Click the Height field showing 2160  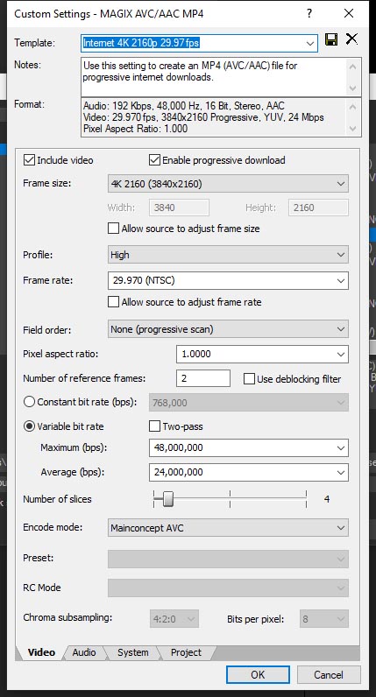click(x=319, y=208)
